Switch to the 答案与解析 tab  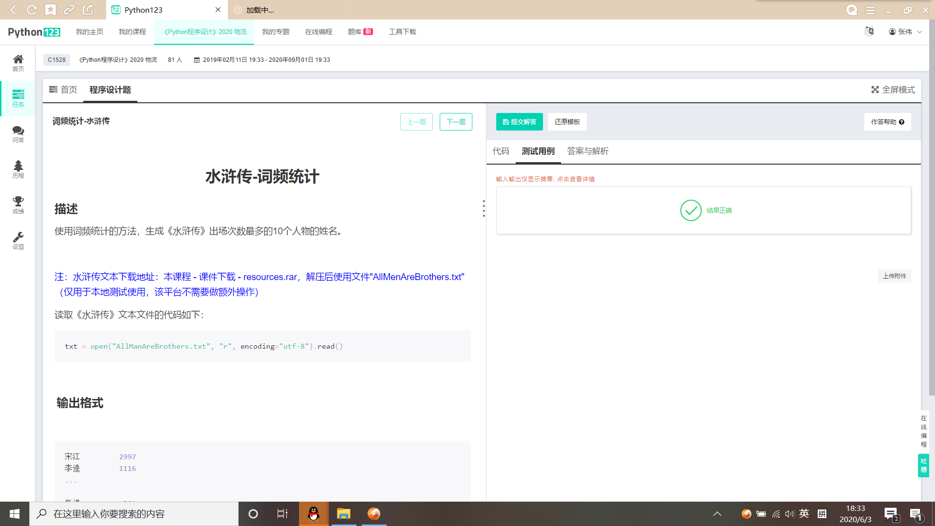click(587, 151)
